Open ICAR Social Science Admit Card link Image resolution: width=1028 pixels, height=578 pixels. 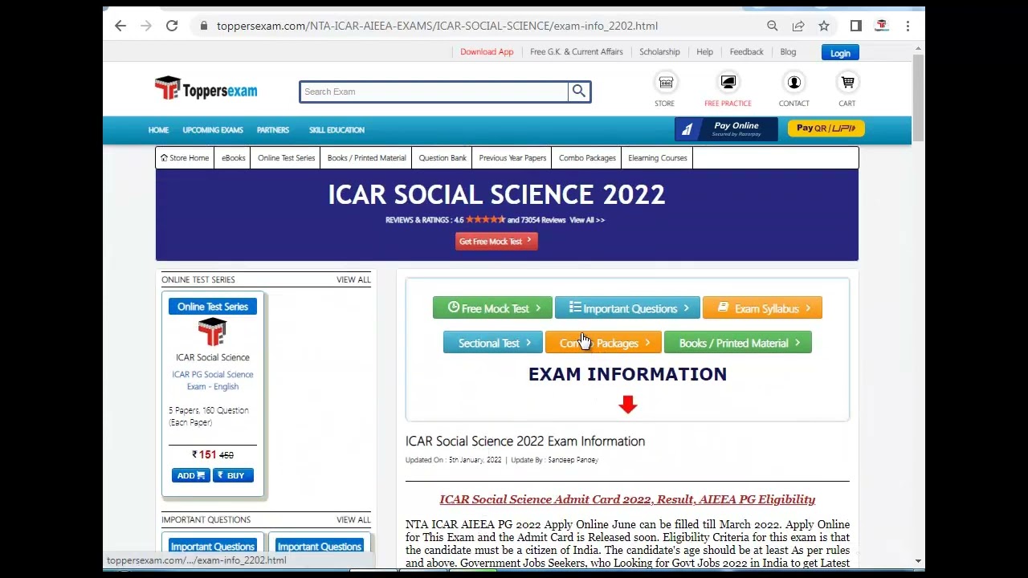627,499
